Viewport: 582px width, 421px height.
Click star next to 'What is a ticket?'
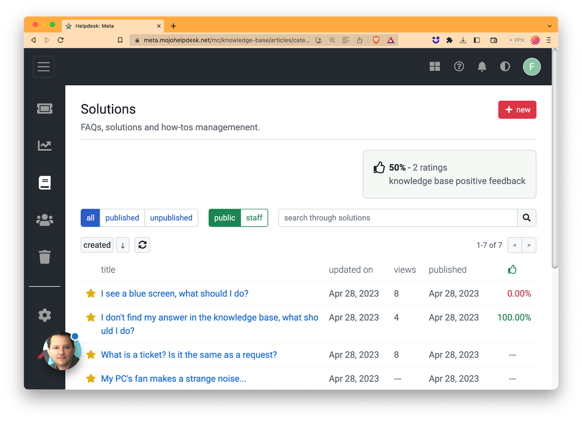91,354
